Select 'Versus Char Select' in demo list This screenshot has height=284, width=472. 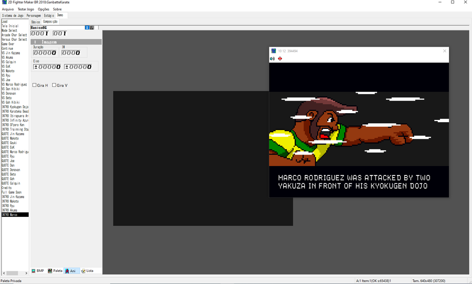point(15,40)
